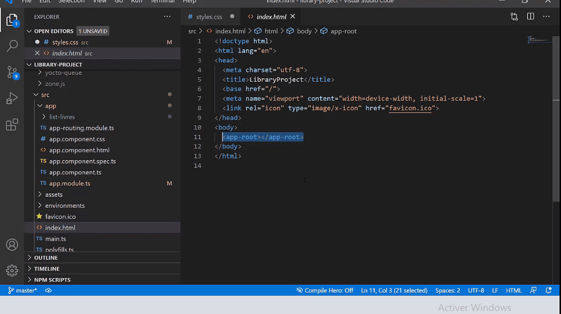This screenshot has width=561, height=314.
Task: Open app.component.html file
Action: (79, 150)
